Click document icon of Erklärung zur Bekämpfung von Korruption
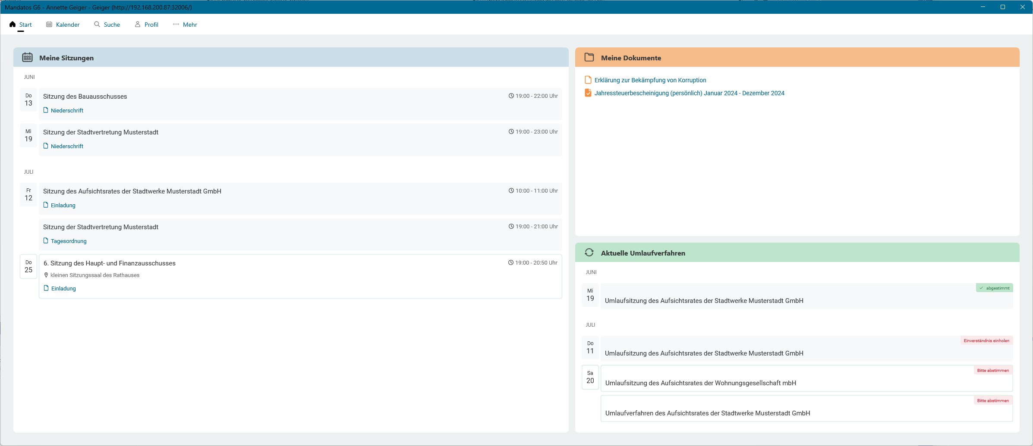 coord(588,80)
